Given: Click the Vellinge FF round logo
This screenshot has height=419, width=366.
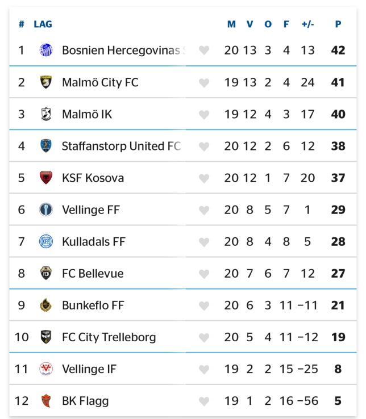Looking at the screenshot, I should click(x=45, y=209).
